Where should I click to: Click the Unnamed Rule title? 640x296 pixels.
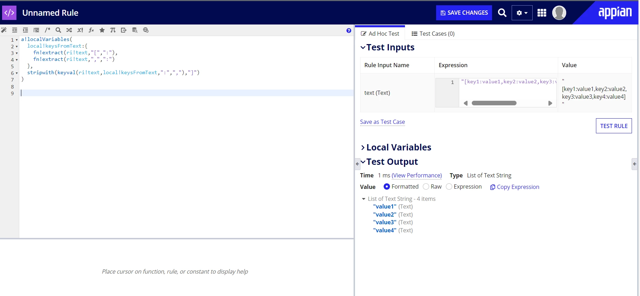pos(50,13)
